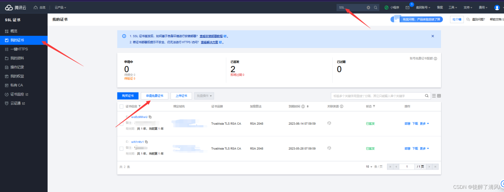Switch to grid view of certificates
504x192 pixels.
(x=439, y=96)
